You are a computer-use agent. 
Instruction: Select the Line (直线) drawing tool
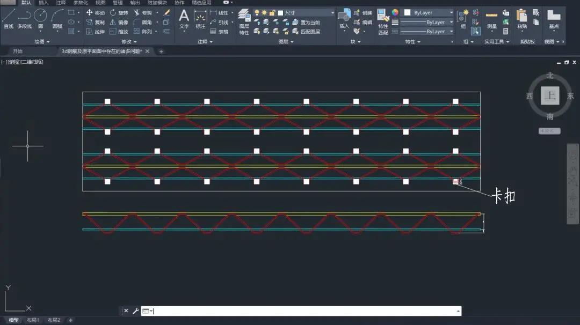9,18
